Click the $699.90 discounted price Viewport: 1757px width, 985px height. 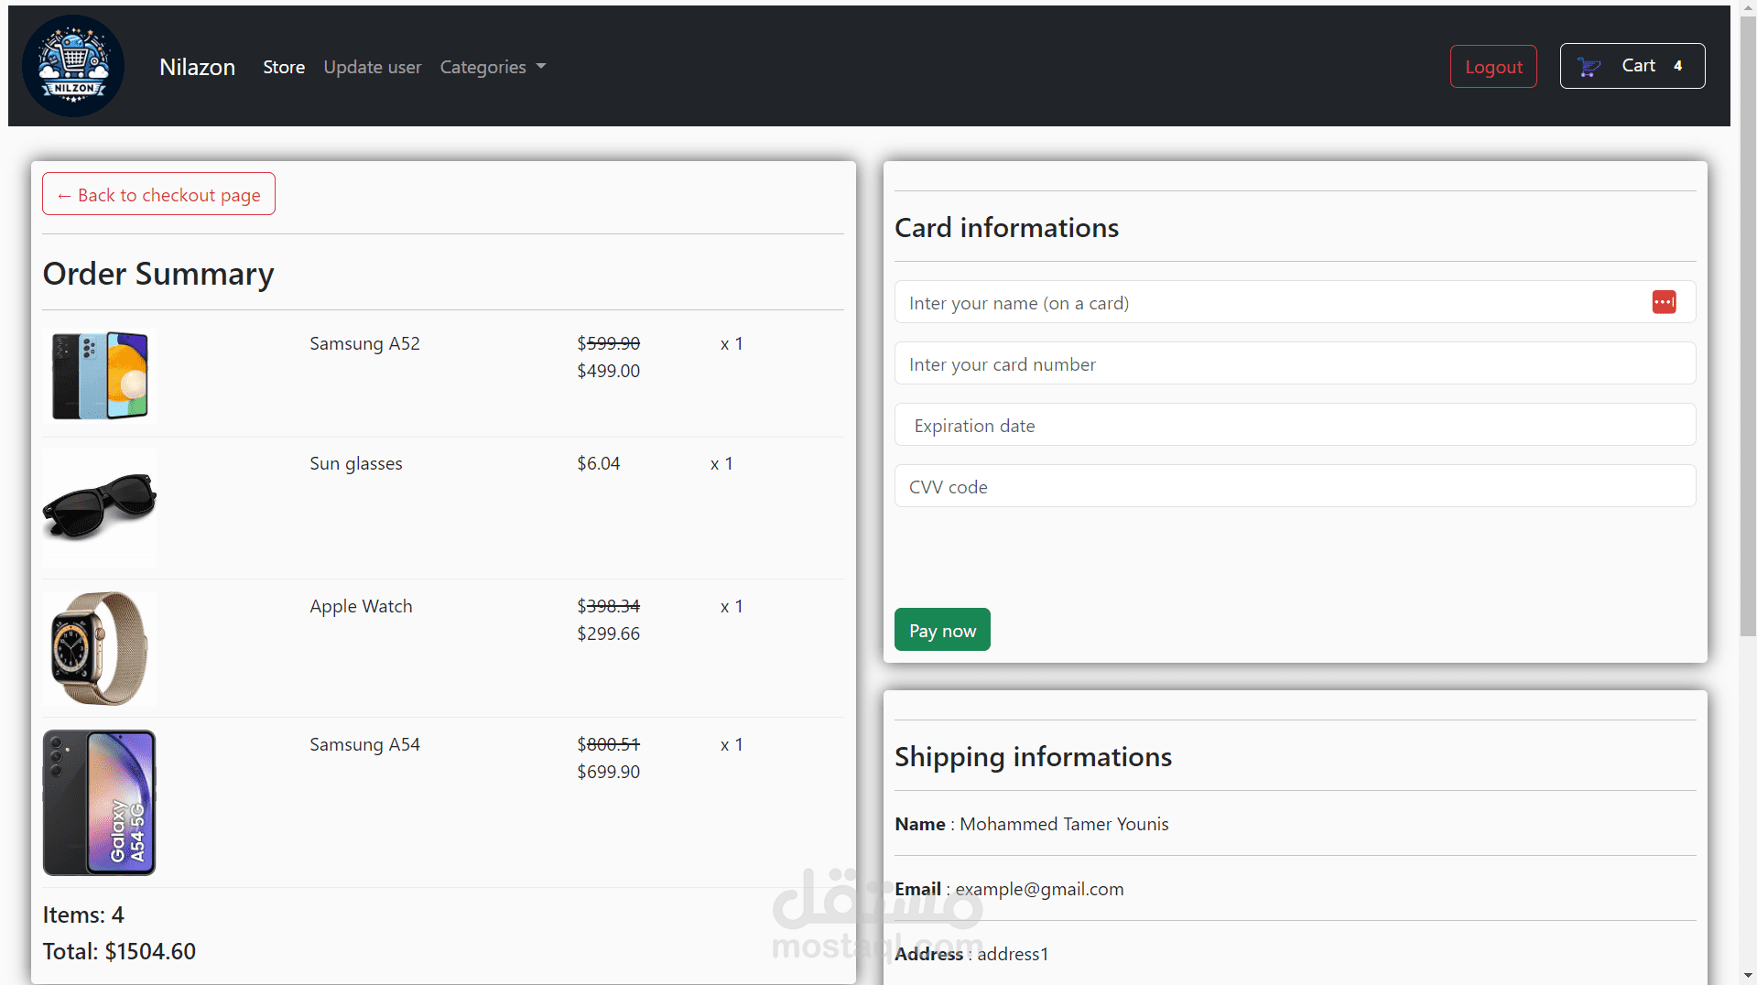pyautogui.click(x=608, y=772)
